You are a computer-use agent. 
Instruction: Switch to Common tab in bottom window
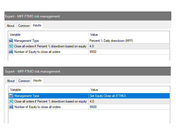pos(24,81)
